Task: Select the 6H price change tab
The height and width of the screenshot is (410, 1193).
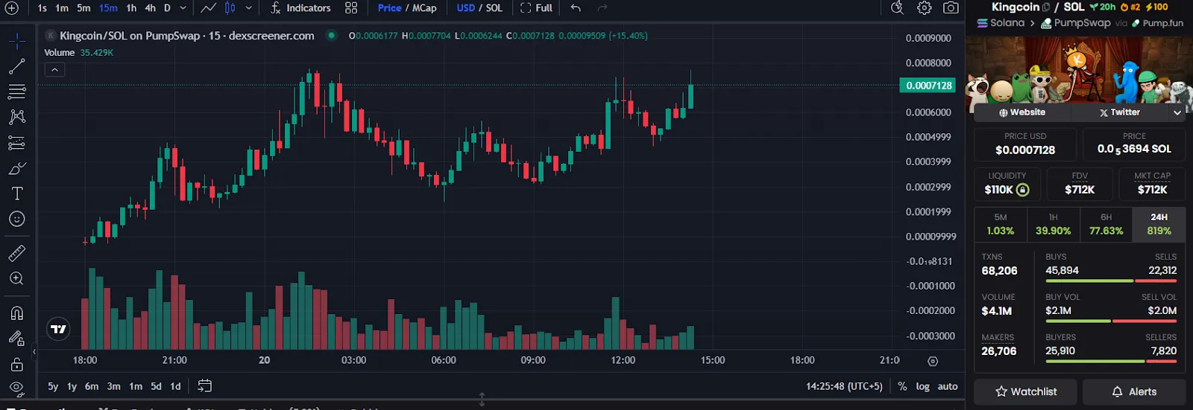Action: pyautogui.click(x=1106, y=224)
